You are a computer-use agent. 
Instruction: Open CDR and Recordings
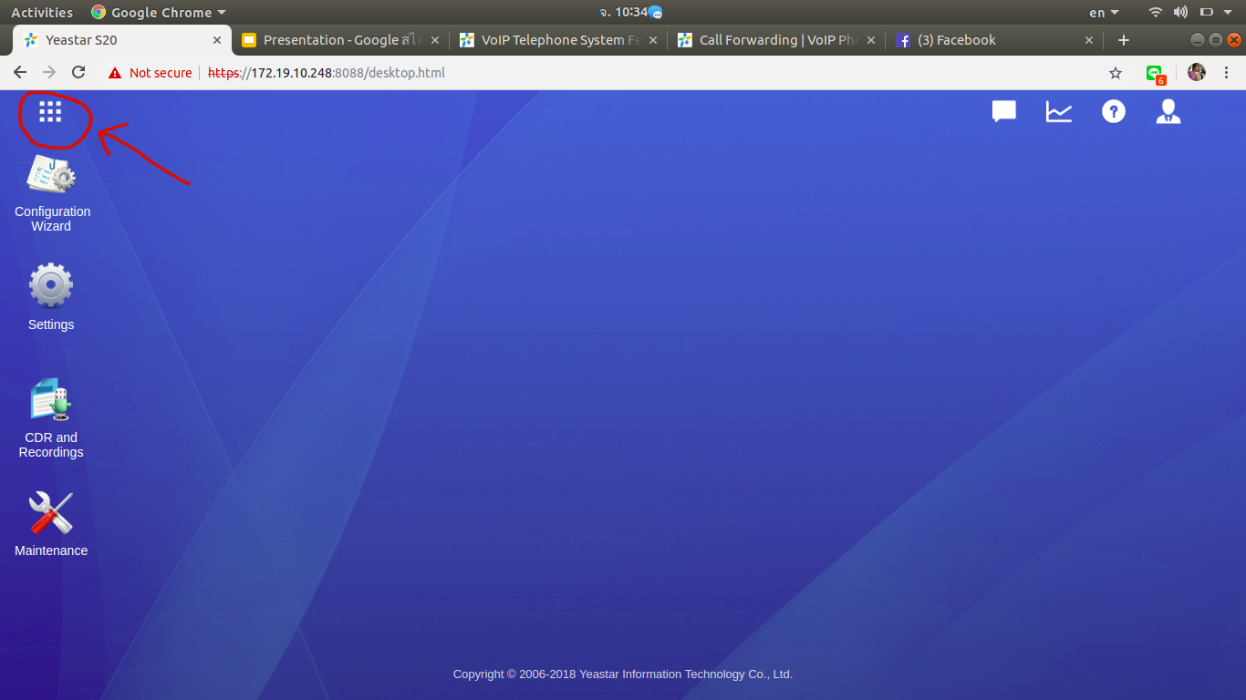pos(51,418)
